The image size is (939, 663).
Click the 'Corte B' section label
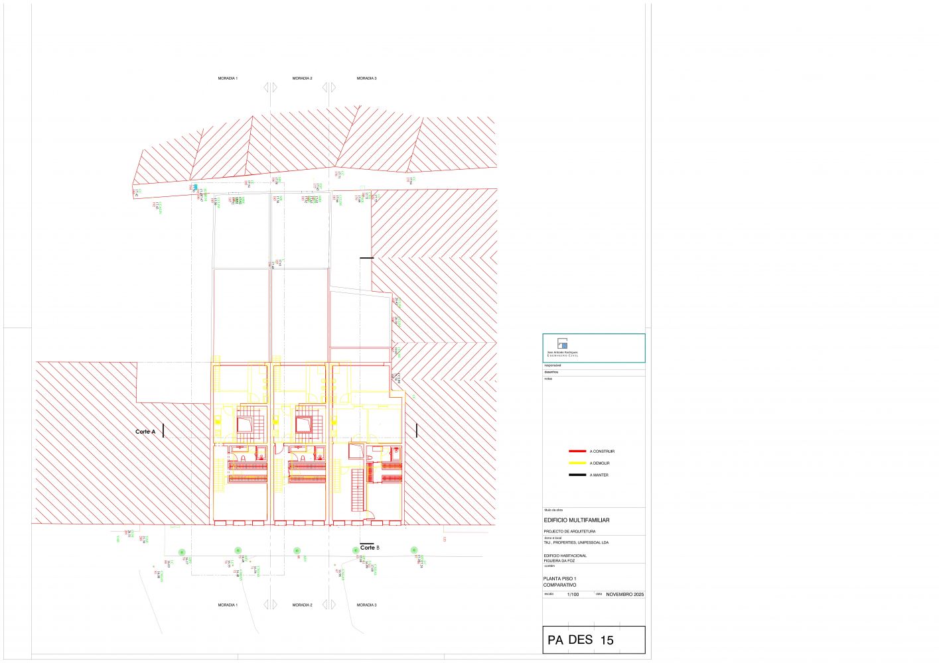click(370, 548)
